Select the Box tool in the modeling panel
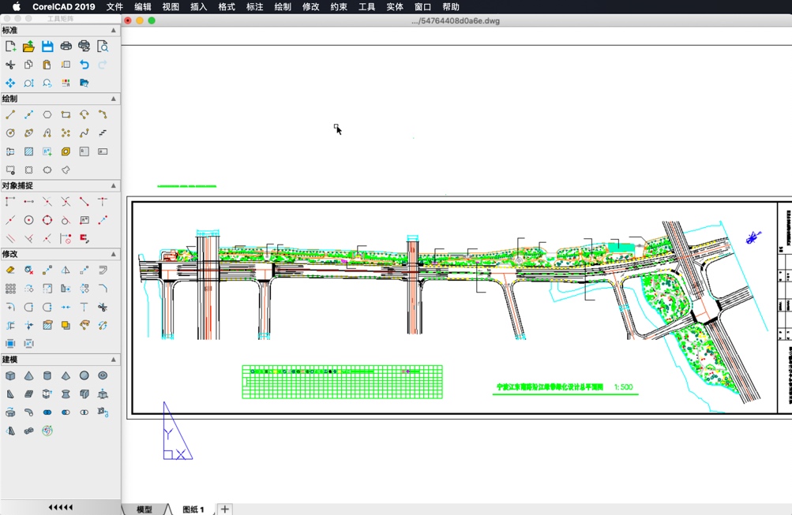The width and height of the screenshot is (792, 515). (x=10, y=375)
